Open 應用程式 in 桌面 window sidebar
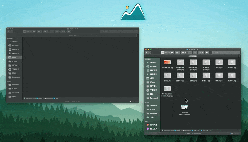Image resolution: width=248 pixels, height=142 pixels. (14, 54)
